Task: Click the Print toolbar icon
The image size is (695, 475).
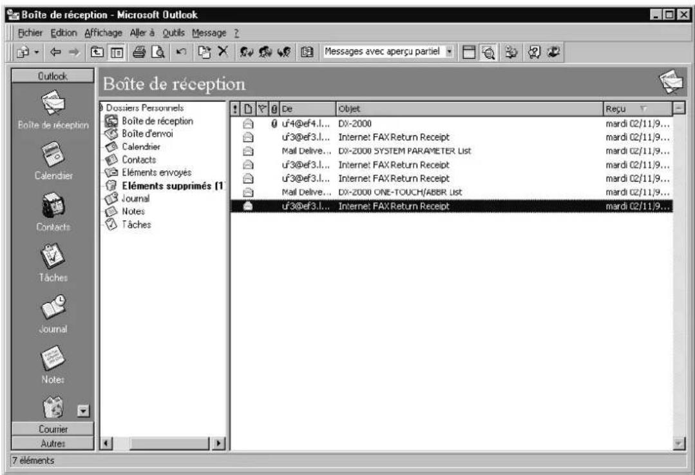Action: tap(140, 52)
